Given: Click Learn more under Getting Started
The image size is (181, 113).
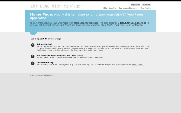Looking at the screenshot, I should tap(99, 50).
